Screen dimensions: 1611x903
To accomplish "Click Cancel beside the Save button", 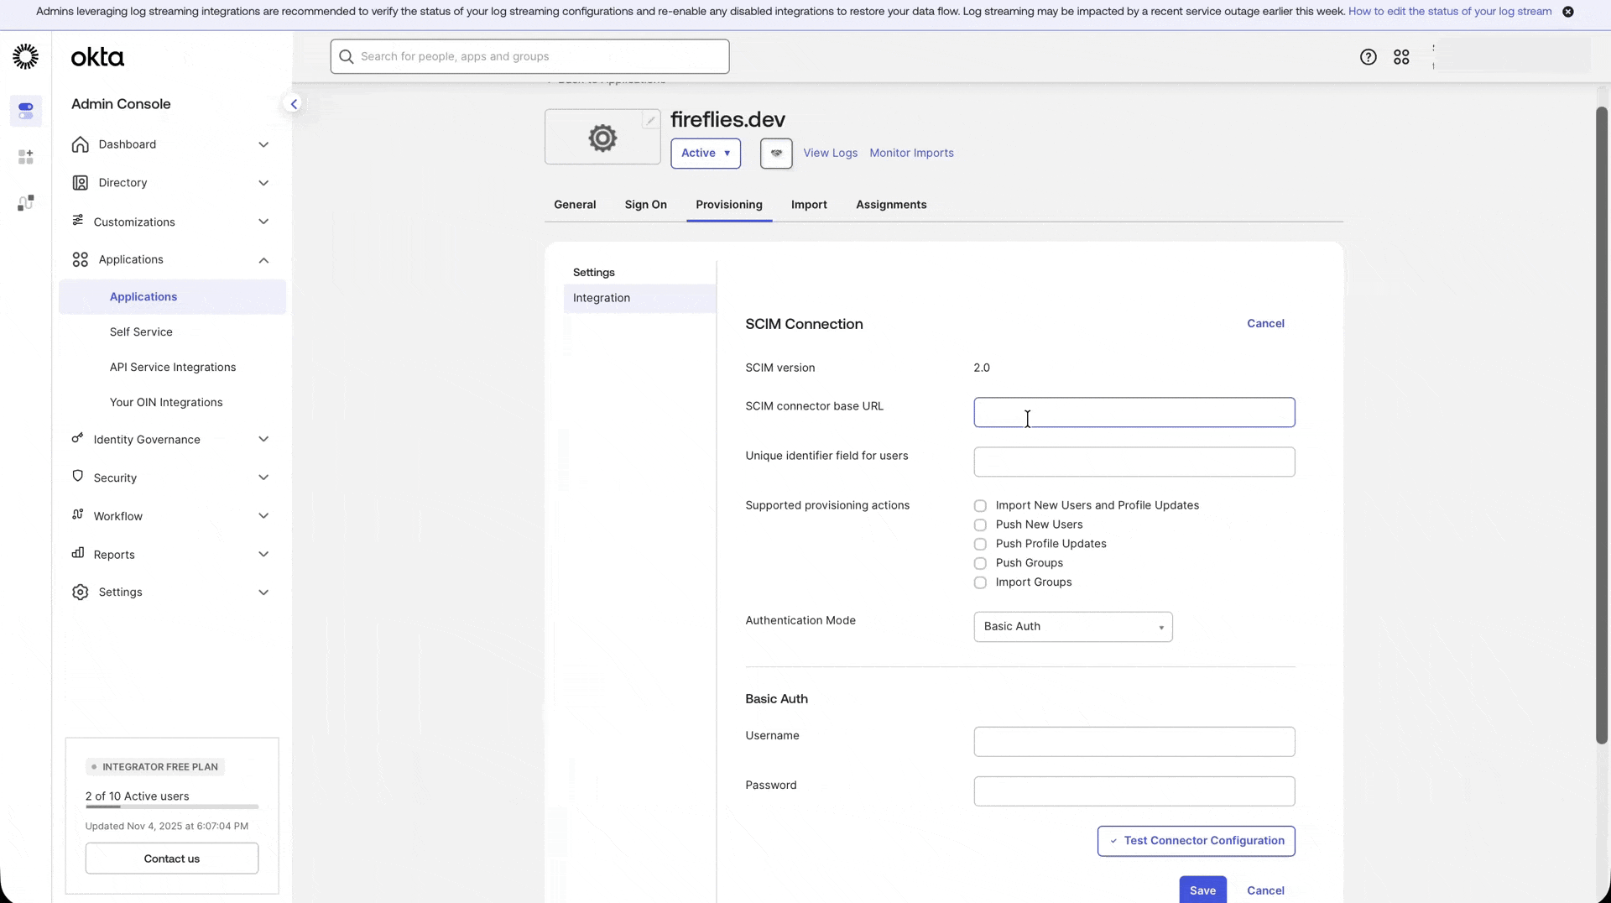I will (1265, 891).
